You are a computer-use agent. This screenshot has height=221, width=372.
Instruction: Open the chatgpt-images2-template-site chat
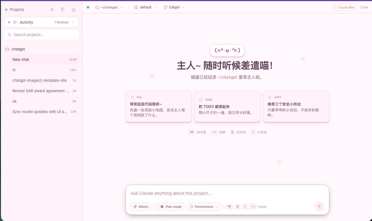[44, 80]
